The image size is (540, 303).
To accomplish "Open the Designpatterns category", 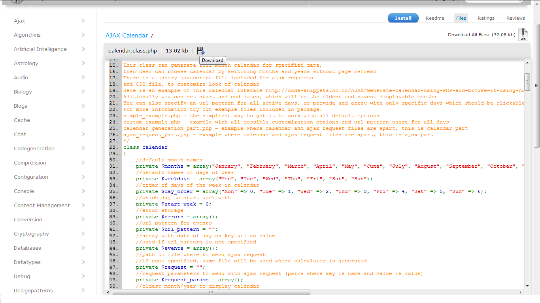I will [33, 290].
